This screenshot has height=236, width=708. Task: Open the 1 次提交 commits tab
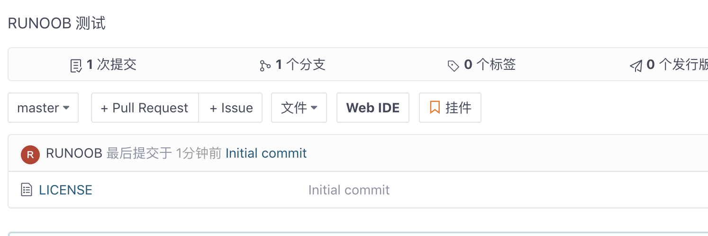tap(103, 65)
